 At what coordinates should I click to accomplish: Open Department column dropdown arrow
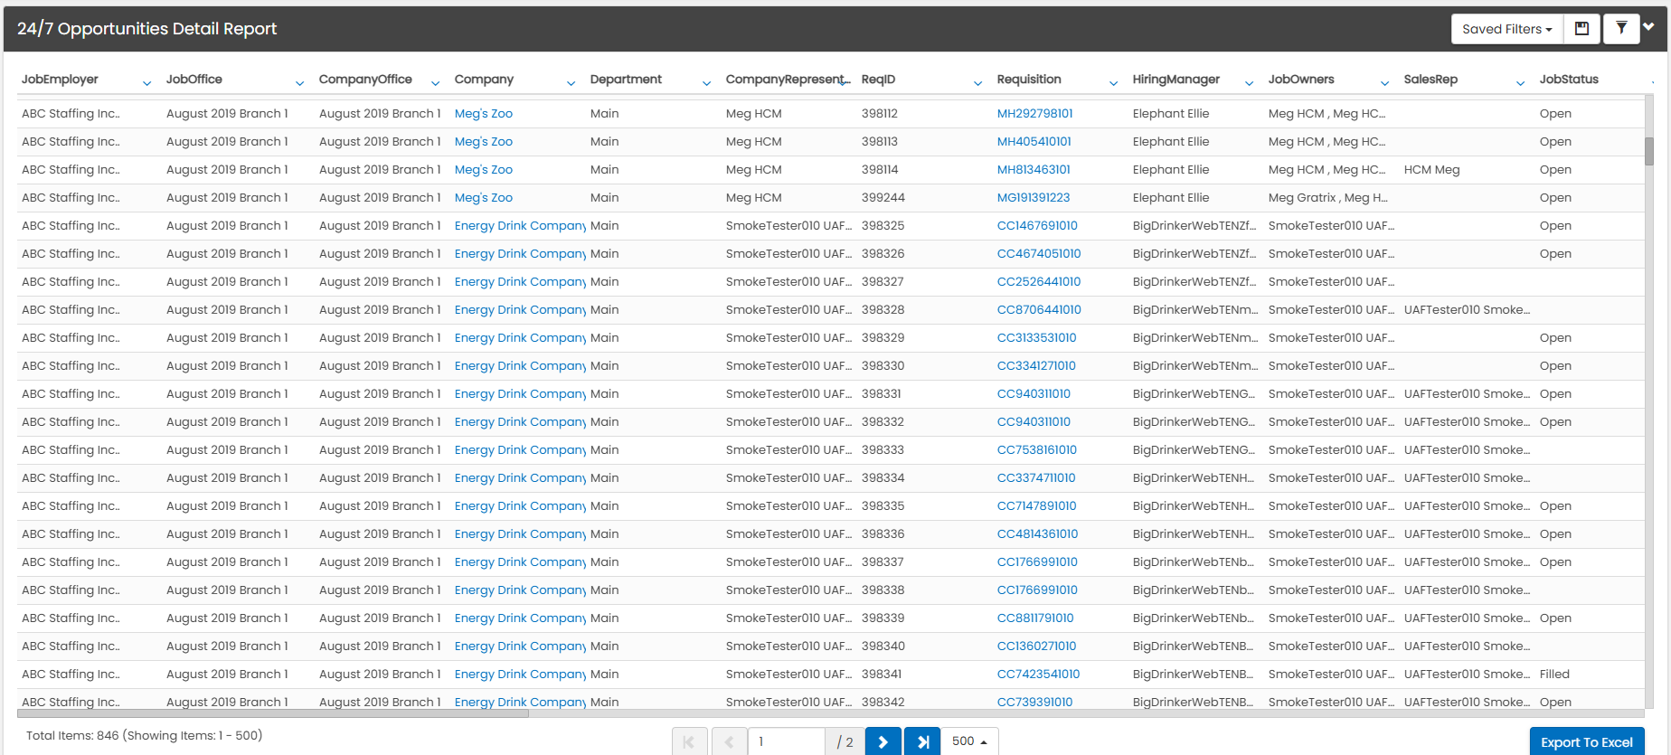point(707,83)
